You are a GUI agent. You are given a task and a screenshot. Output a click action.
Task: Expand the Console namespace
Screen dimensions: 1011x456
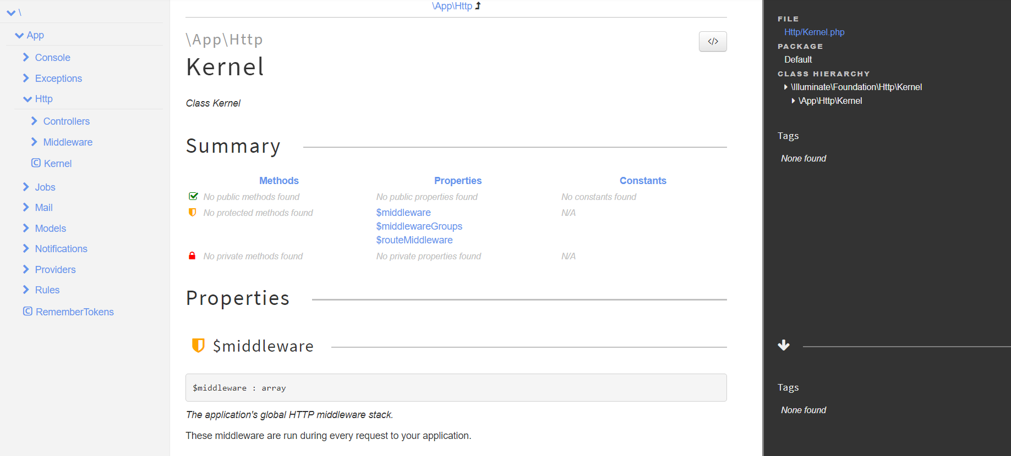click(26, 58)
